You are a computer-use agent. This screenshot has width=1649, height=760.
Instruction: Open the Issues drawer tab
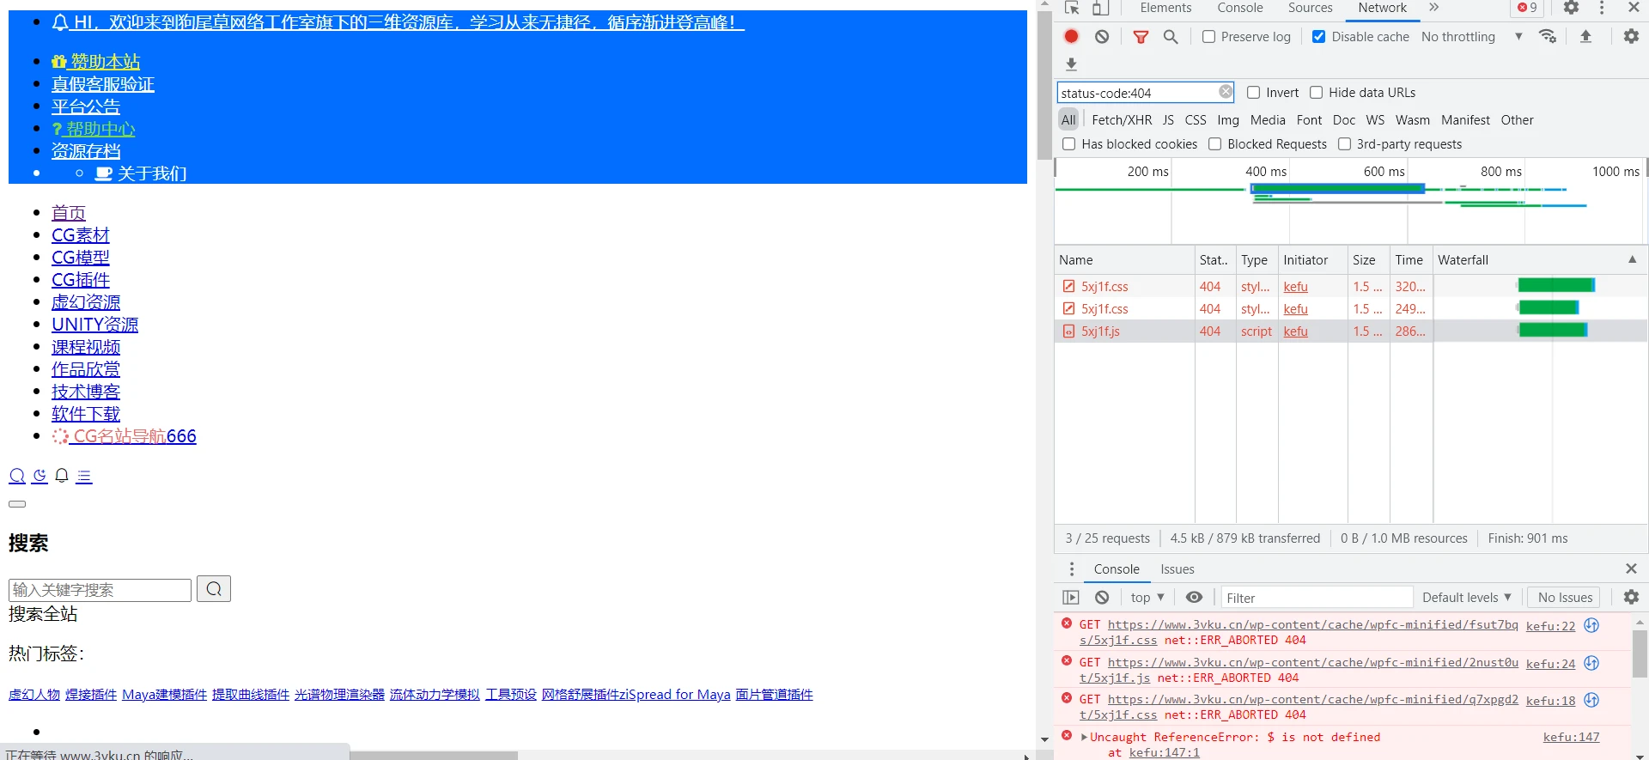tap(1177, 569)
